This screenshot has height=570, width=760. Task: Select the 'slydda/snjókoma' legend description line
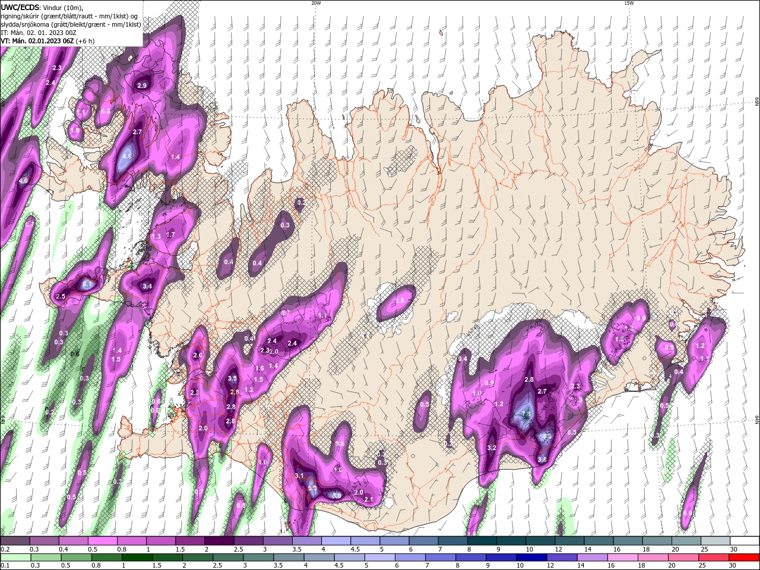71,24
